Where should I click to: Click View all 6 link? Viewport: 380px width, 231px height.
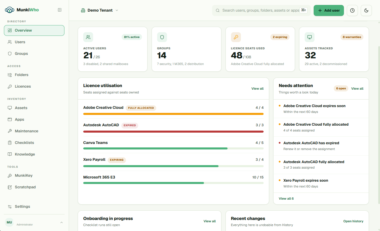coord(286,198)
